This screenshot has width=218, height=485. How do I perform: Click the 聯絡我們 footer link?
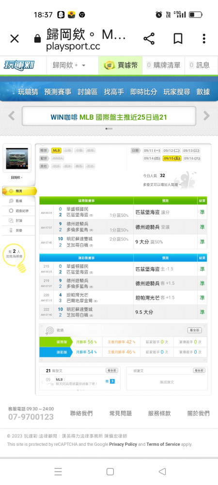(81, 413)
